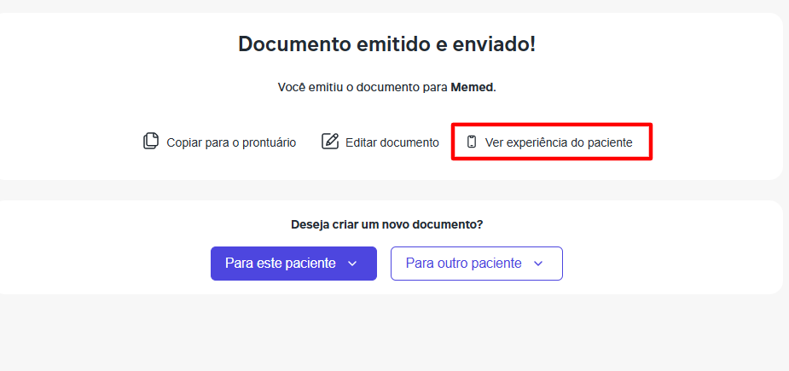Expand the chevron inside Para este paciente
Viewport: 789px width, 371px height.
352,264
